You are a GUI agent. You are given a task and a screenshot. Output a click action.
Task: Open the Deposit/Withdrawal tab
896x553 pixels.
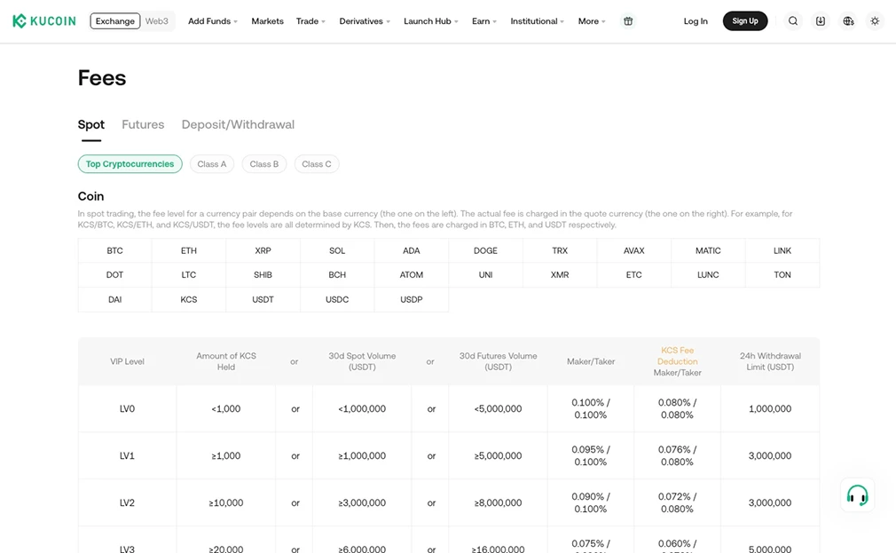pos(238,124)
